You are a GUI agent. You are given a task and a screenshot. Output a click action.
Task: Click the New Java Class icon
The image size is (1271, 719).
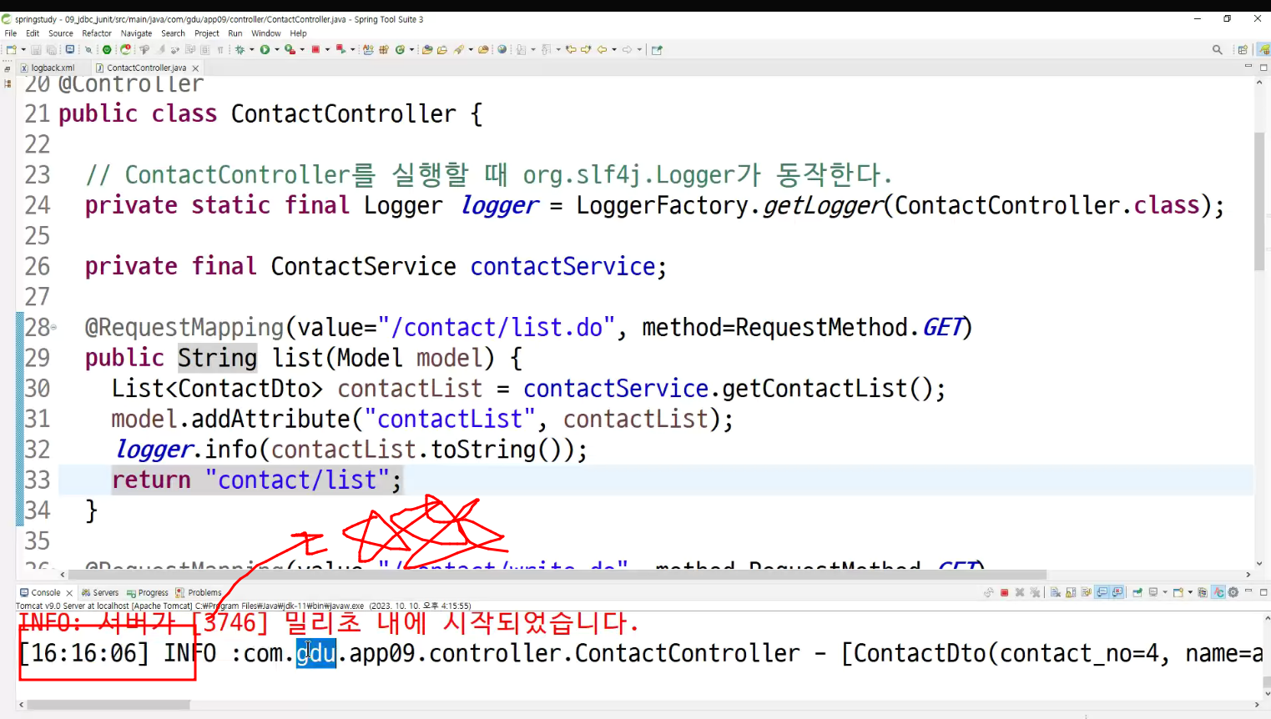[x=401, y=49]
